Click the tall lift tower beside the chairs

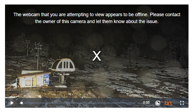point(38,56)
